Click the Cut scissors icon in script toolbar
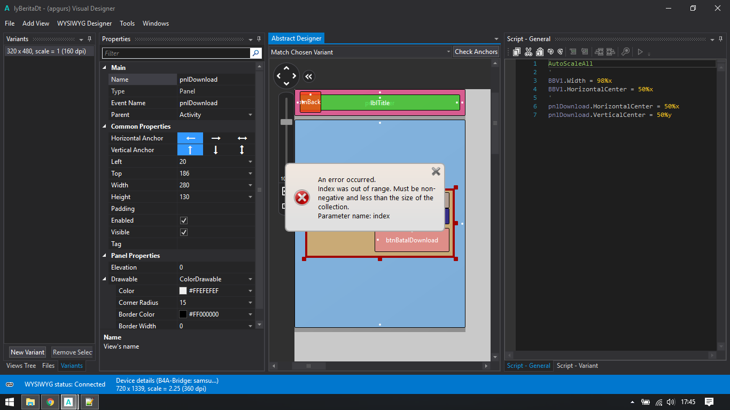The image size is (730, 410). pyautogui.click(x=528, y=52)
